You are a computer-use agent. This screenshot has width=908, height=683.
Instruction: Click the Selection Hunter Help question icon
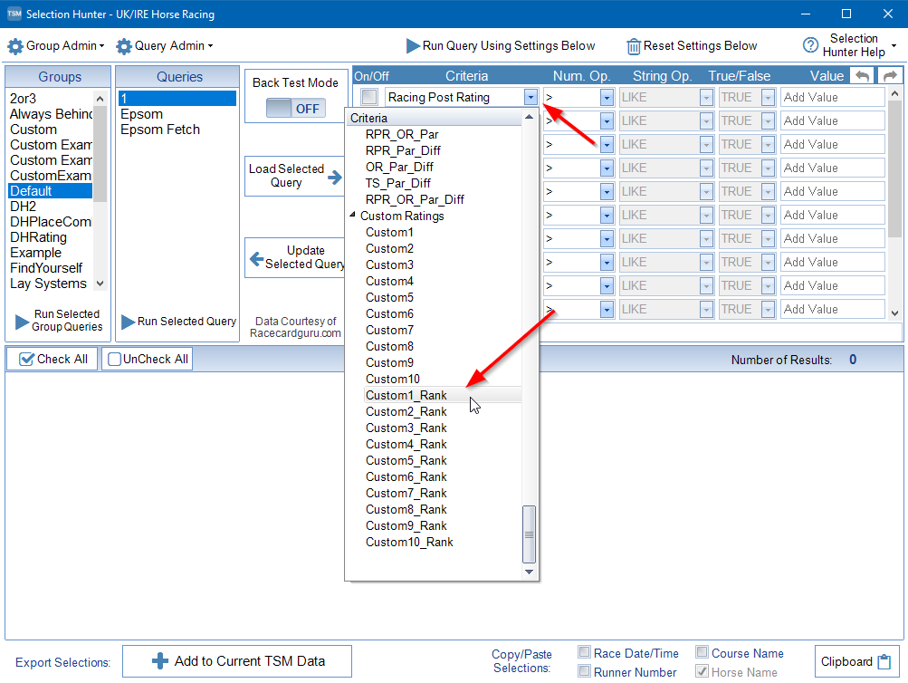(810, 46)
